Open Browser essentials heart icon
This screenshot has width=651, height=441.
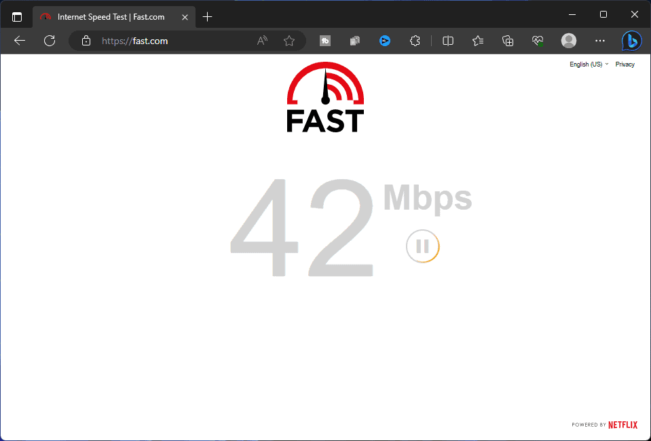point(538,41)
